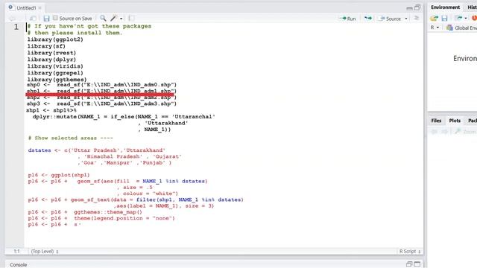Viewport: 477px width, 268px height.
Task: Click the 'If you have'nt got these packages' comment
Action: (89, 26)
